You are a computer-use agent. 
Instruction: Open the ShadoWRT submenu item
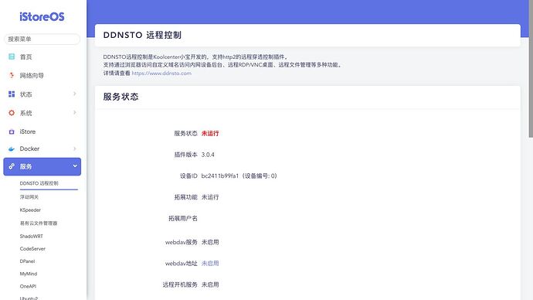[x=31, y=236]
